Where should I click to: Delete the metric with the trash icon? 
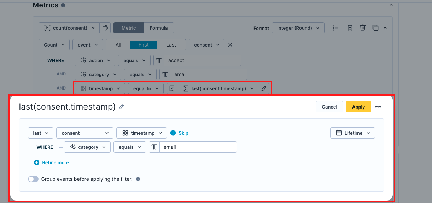point(363,28)
